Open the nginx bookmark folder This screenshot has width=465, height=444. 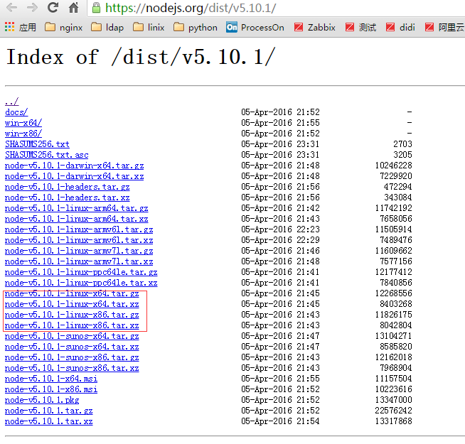pyautogui.click(x=63, y=28)
